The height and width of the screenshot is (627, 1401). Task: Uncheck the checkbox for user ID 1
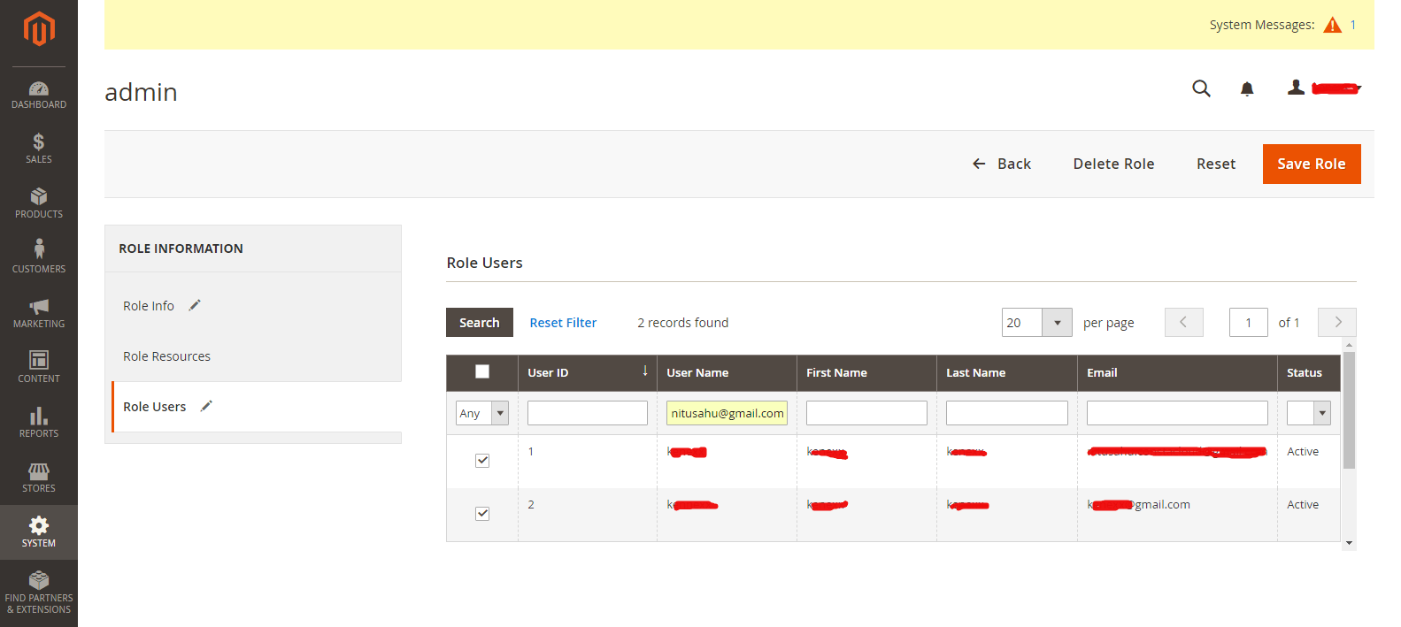[482, 461]
